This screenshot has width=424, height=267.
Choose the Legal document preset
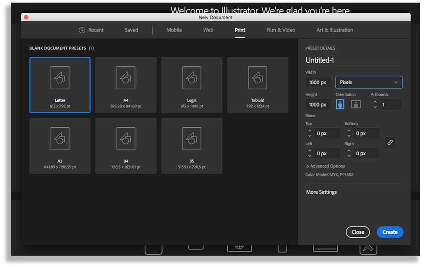(192, 85)
